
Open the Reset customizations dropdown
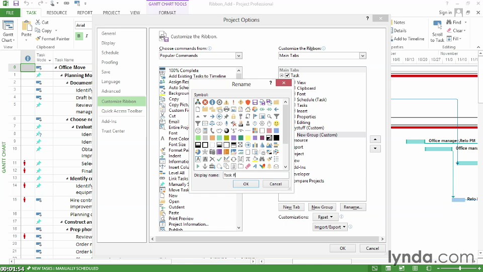click(326, 217)
